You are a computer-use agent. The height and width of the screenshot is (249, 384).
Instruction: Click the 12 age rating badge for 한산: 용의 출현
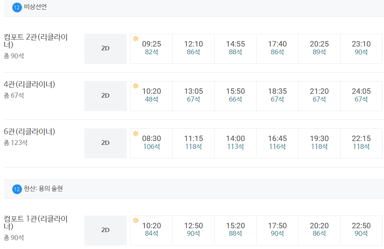(17, 189)
